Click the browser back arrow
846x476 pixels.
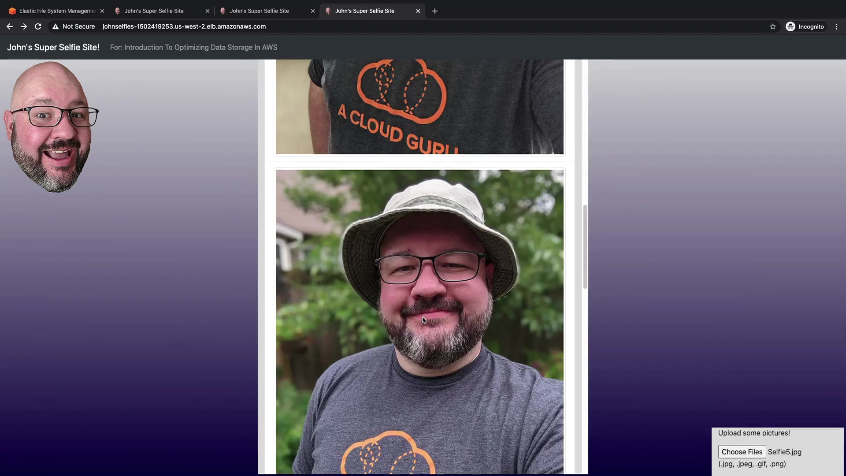[x=9, y=26]
